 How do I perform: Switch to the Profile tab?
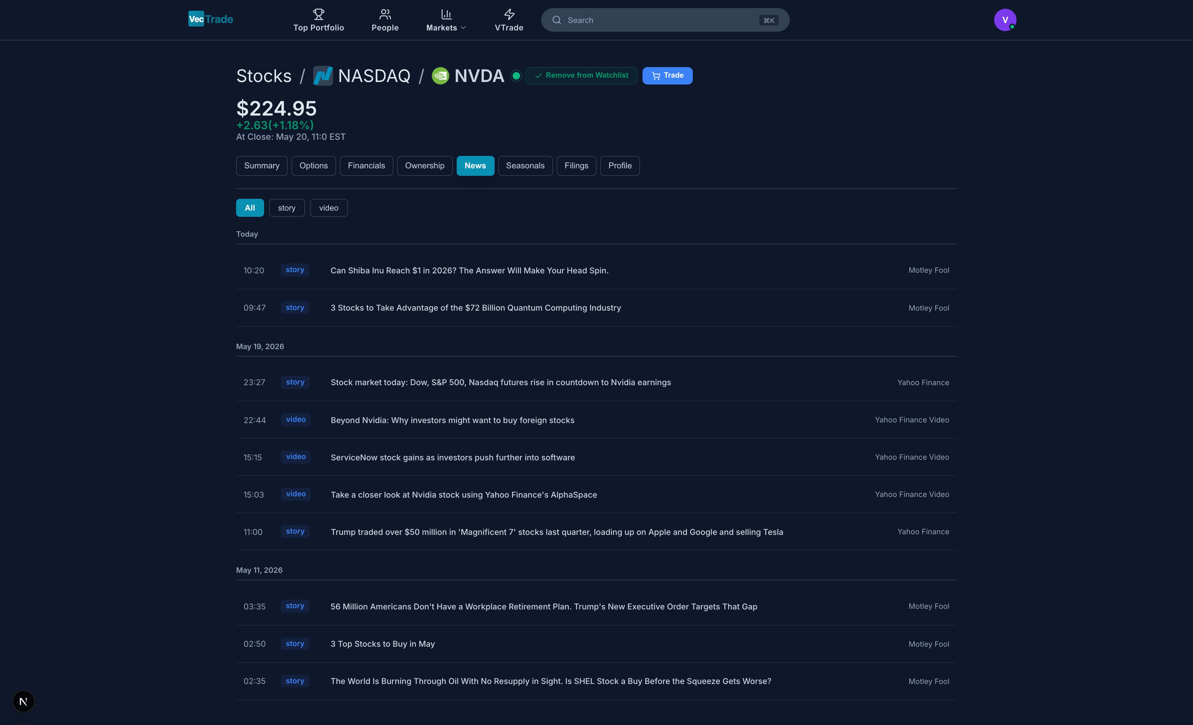point(620,166)
